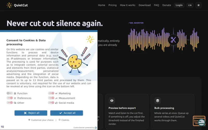Screen dimensions: 208x130
Task: Click the Function category label
Action: (x=22, y=93)
